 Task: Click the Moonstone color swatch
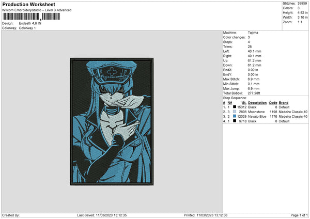tap(235, 112)
